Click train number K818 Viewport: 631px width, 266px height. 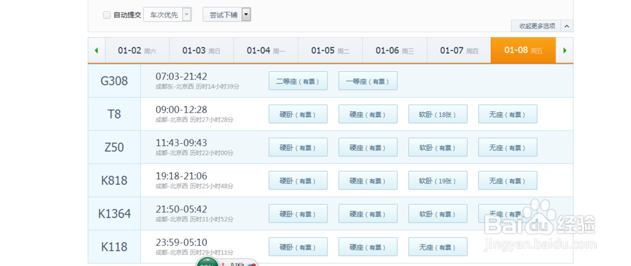click(x=114, y=180)
